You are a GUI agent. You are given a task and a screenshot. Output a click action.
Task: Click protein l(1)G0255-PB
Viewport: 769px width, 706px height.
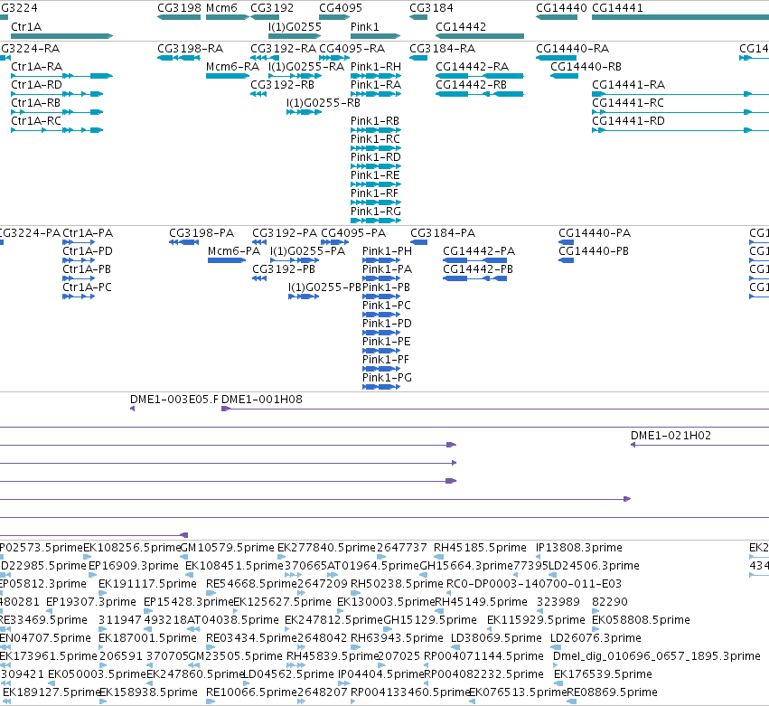304,297
